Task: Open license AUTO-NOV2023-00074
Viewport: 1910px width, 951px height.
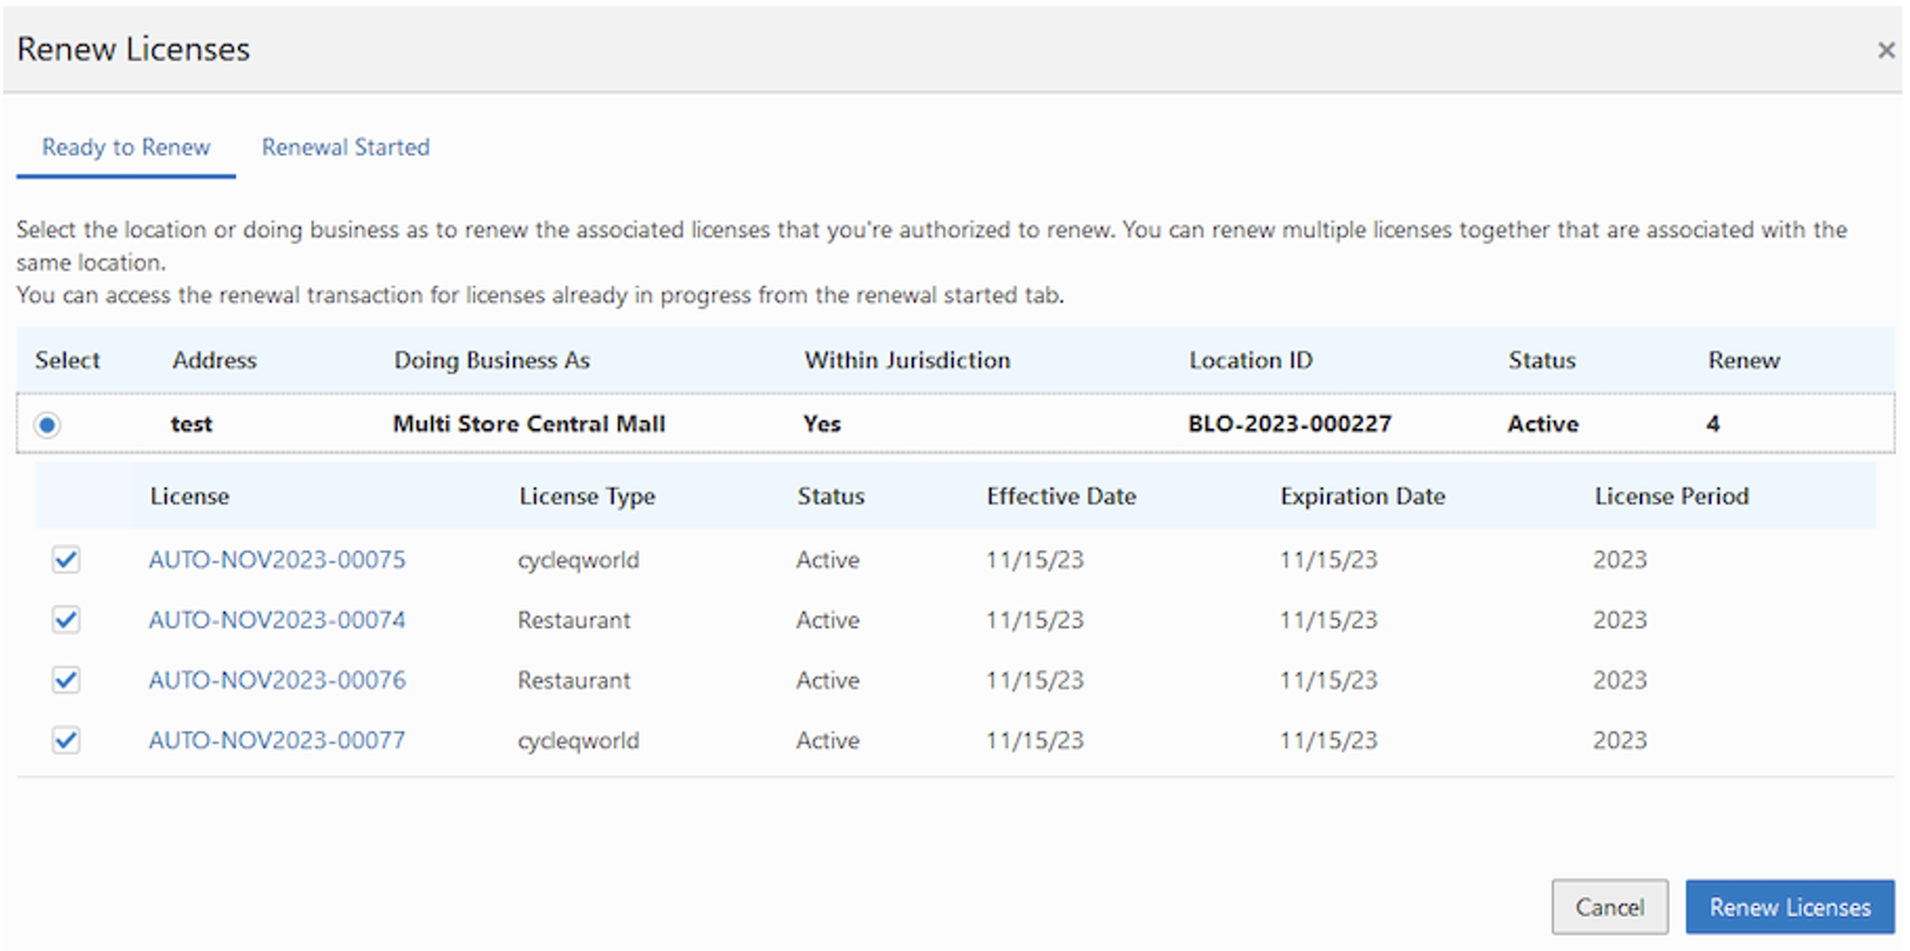Action: coord(277,620)
